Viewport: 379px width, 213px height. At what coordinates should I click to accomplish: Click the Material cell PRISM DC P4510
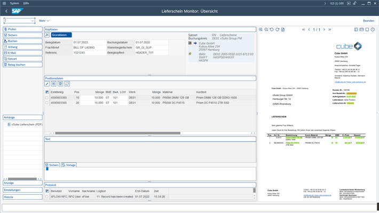pyautogui.click(x=178, y=102)
